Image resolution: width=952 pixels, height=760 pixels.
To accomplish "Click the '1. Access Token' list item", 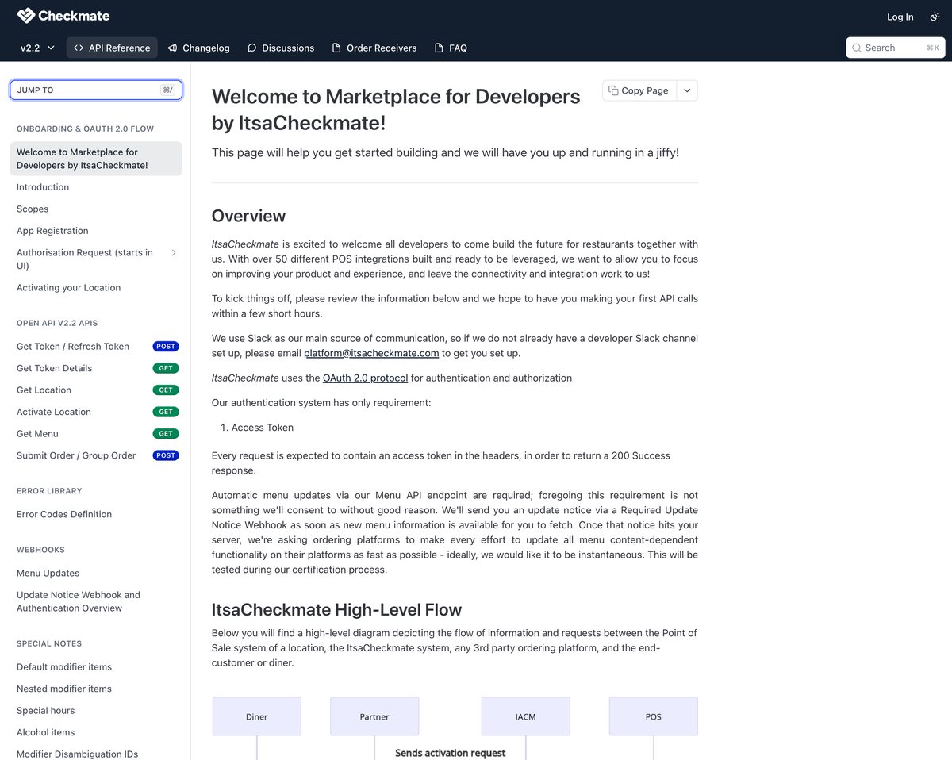I will point(257,428).
